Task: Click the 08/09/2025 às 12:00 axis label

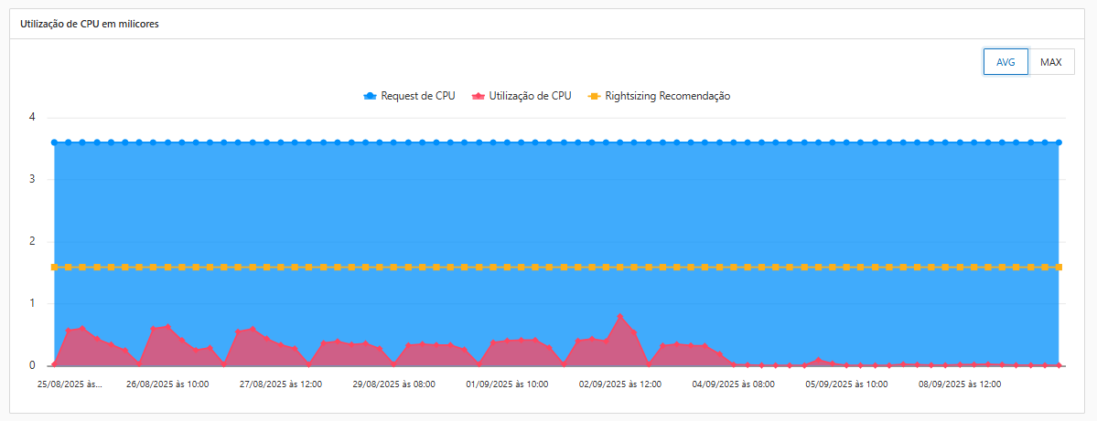Action: [x=960, y=384]
